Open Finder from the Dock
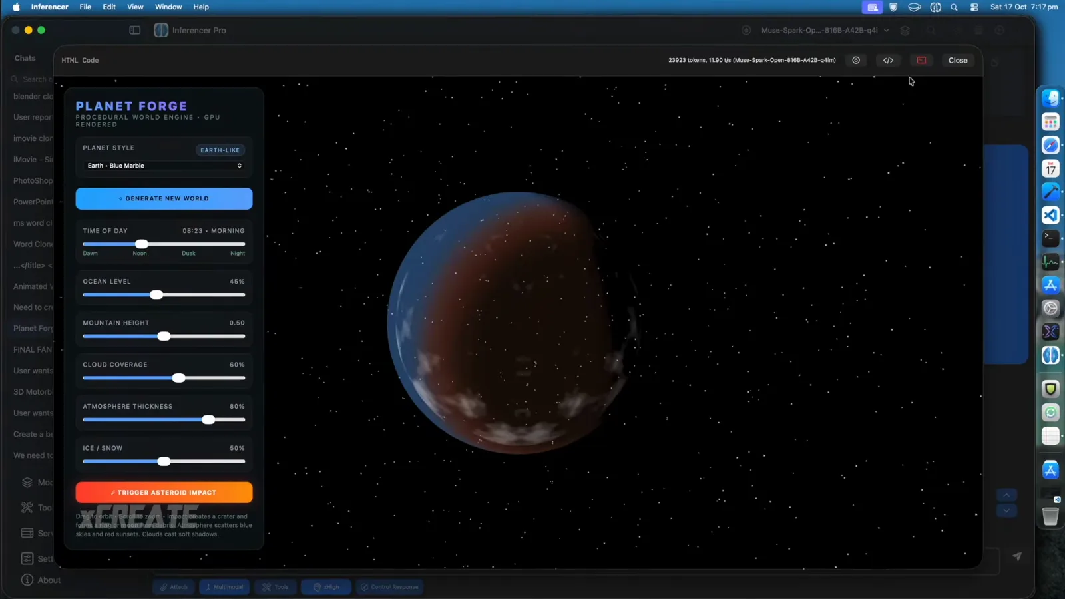Image resolution: width=1065 pixels, height=599 pixels. pyautogui.click(x=1050, y=99)
